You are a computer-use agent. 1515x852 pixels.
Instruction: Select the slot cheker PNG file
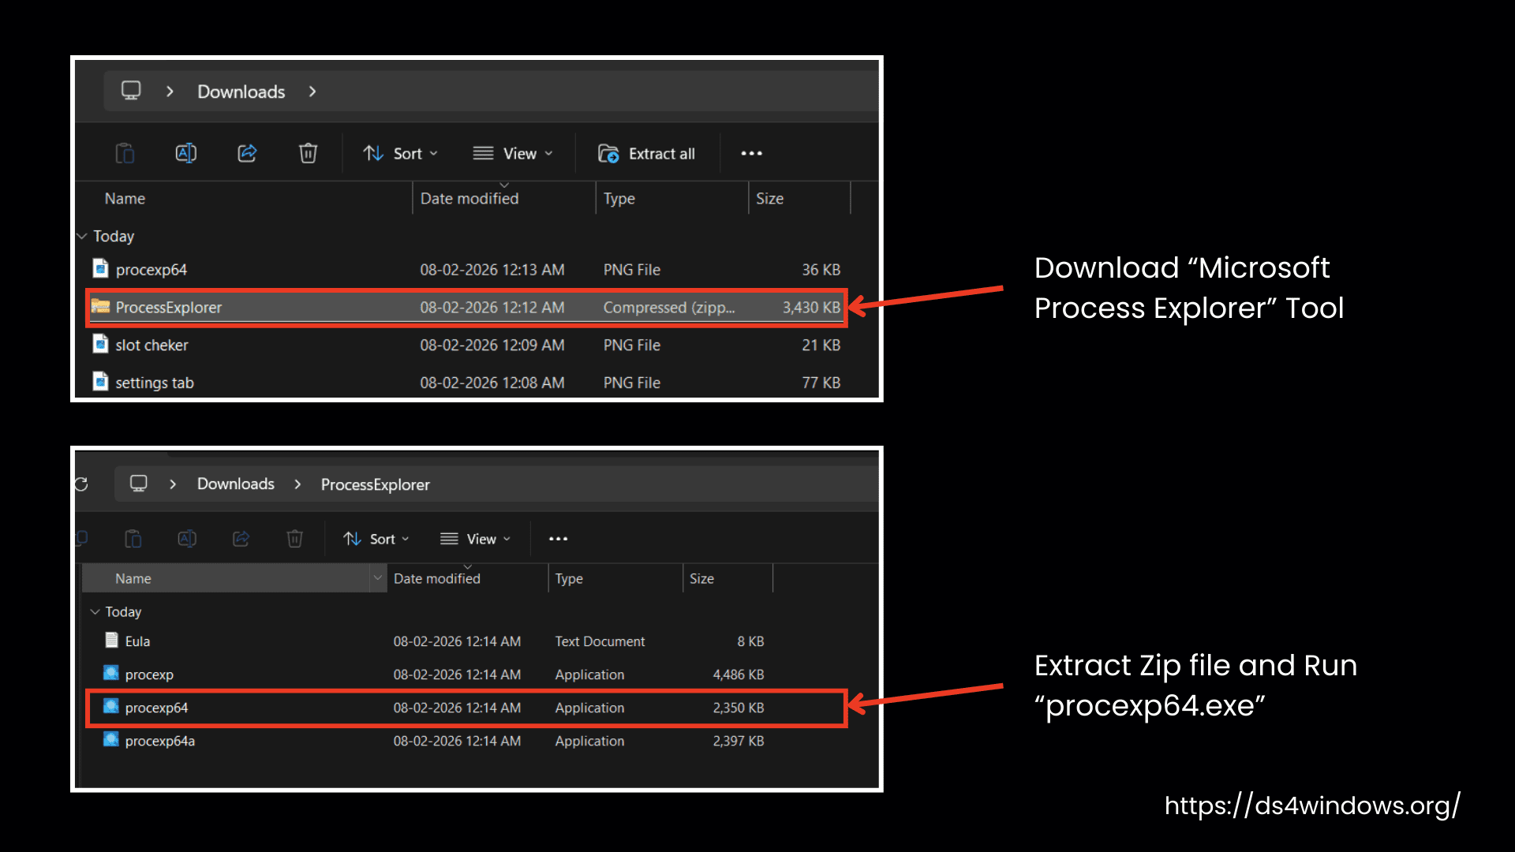[x=466, y=345]
